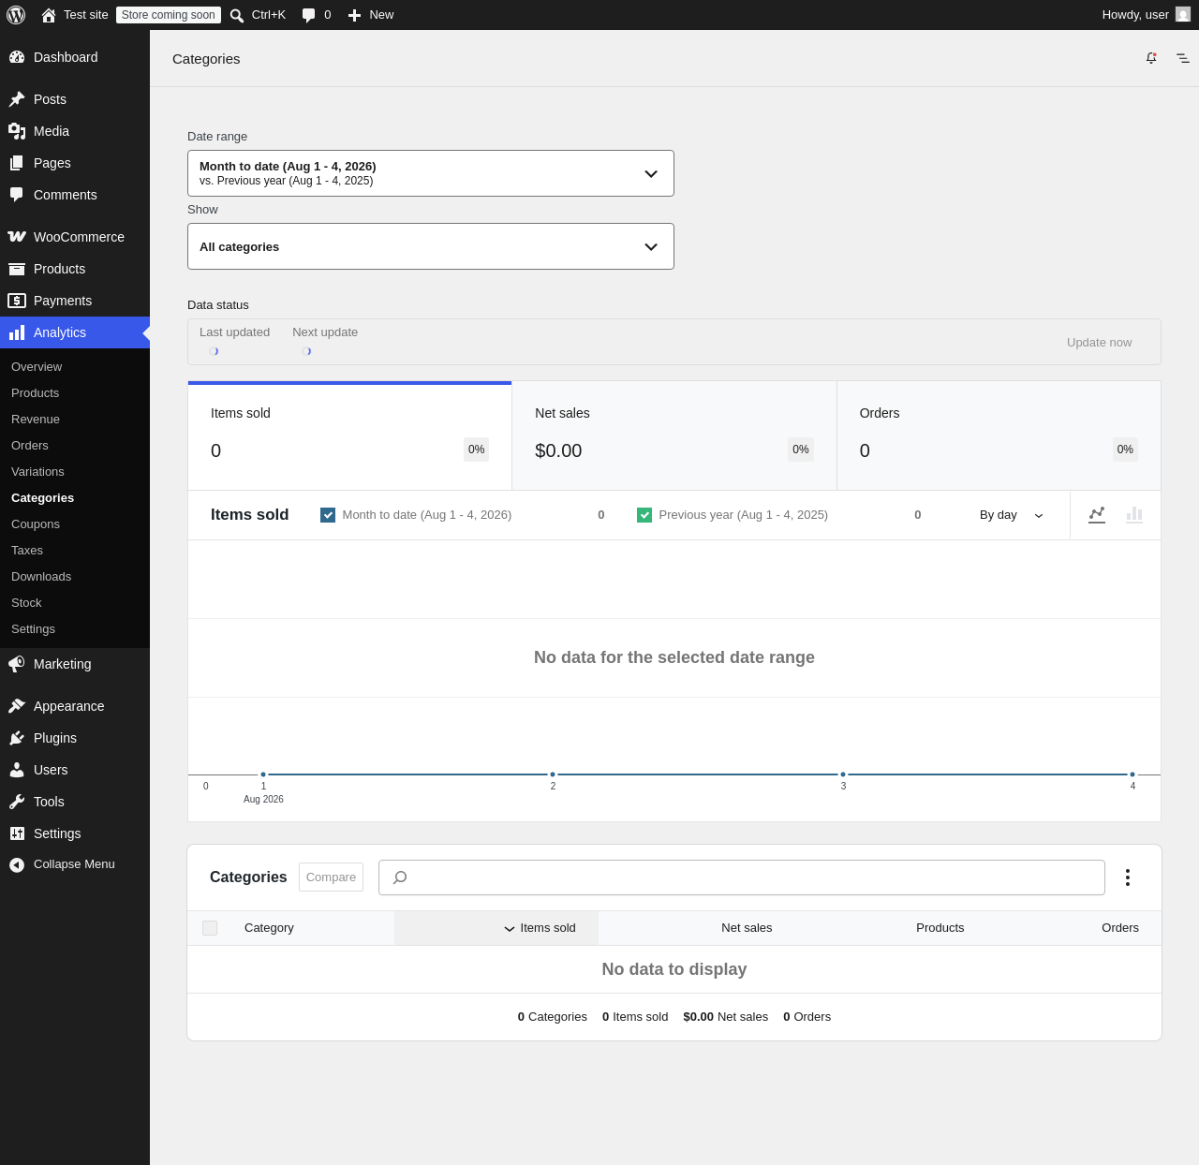Viewport: 1199px width, 1165px height.
Task: Click the Marketing megaphone icon
Action: point(17,664)
